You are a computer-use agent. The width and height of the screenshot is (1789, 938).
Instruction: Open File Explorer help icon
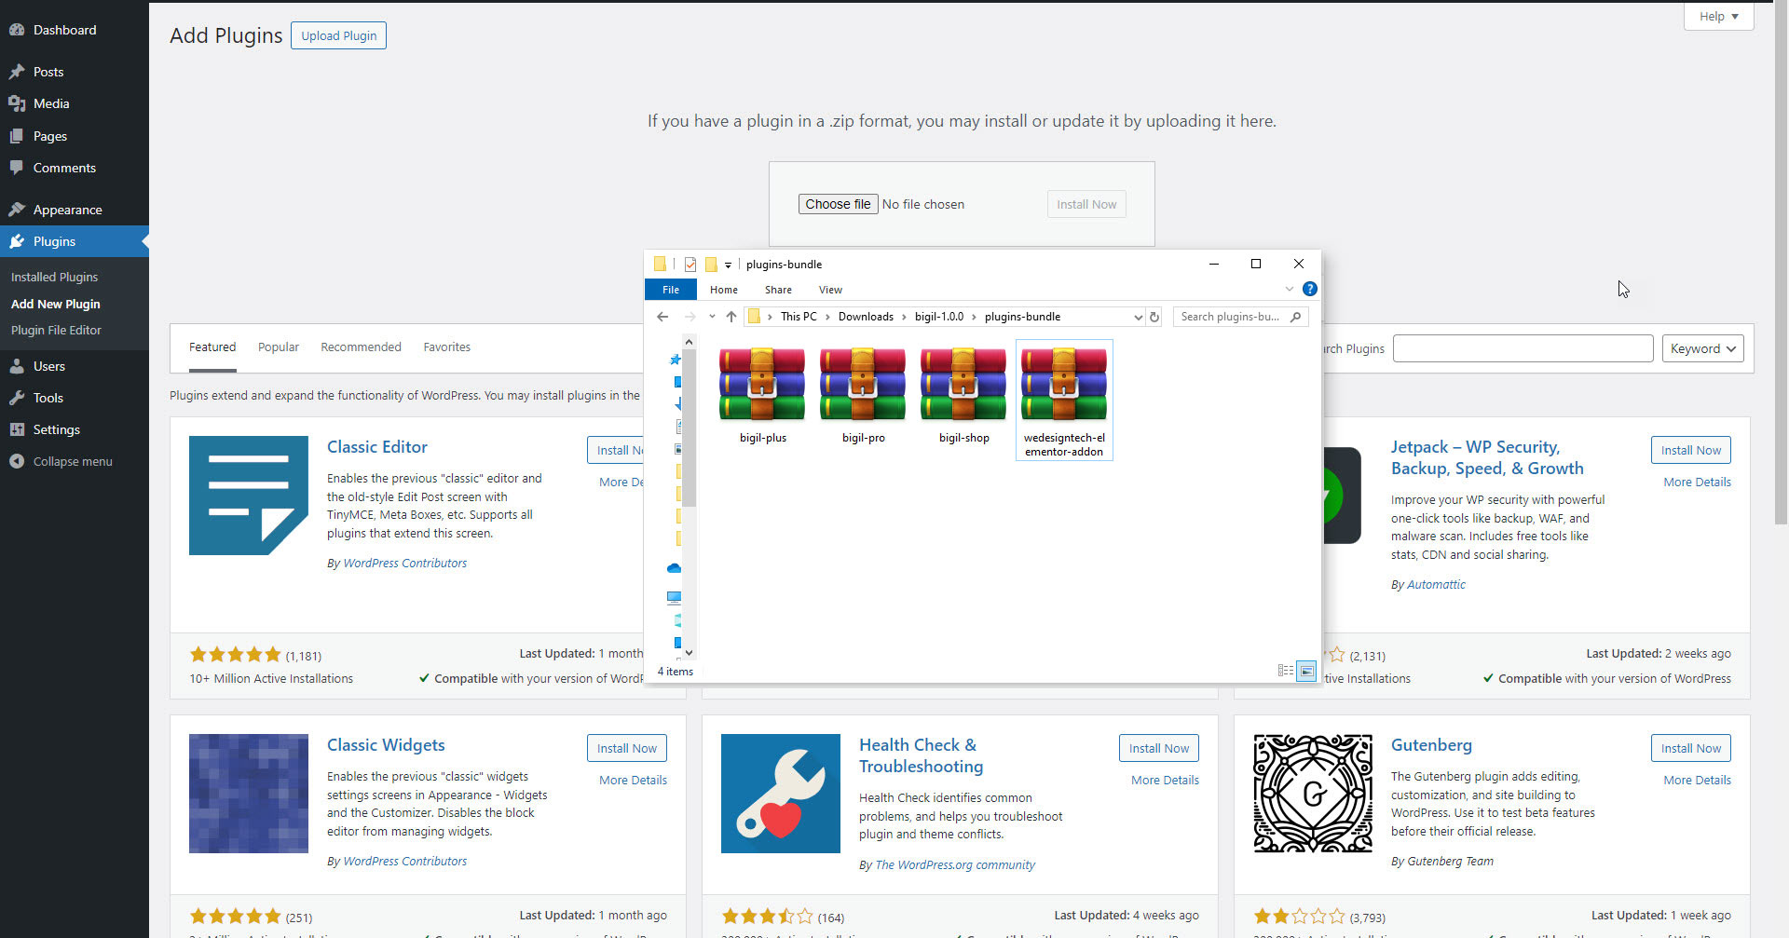1309,289
